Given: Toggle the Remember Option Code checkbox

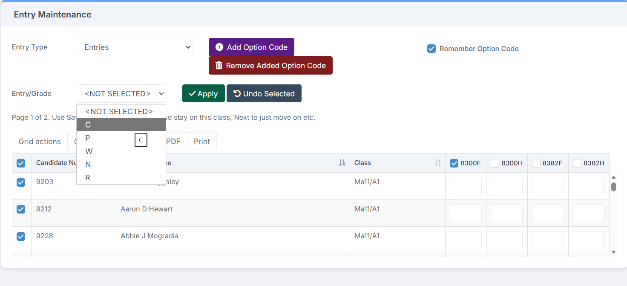Looking at the screenshot, I should 431,49.
